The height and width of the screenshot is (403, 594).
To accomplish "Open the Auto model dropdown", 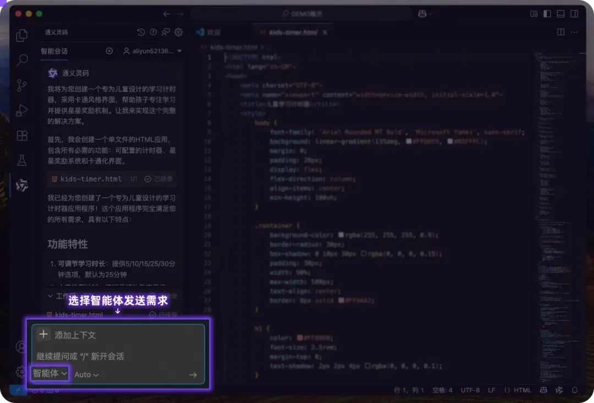I will click(86, 374).
